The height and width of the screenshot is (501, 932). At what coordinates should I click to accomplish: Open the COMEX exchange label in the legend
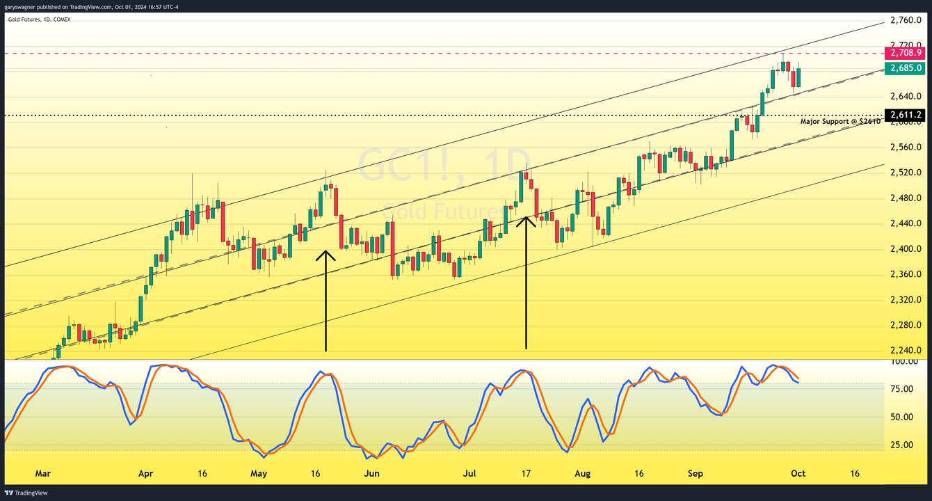point(63,19)
